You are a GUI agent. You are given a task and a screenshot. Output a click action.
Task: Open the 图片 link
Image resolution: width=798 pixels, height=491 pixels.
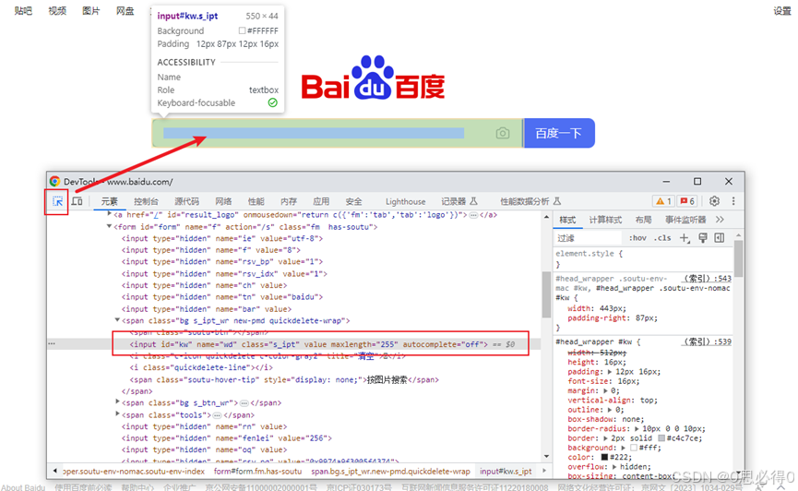click(91, 11)
